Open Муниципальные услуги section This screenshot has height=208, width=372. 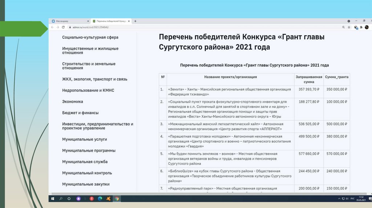coord(84,139)
